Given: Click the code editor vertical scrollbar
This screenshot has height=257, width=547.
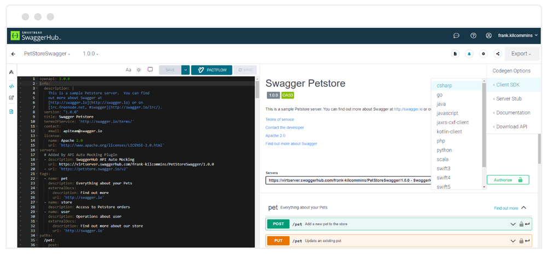Looking at the screenshot, I should tap(257, 90).
